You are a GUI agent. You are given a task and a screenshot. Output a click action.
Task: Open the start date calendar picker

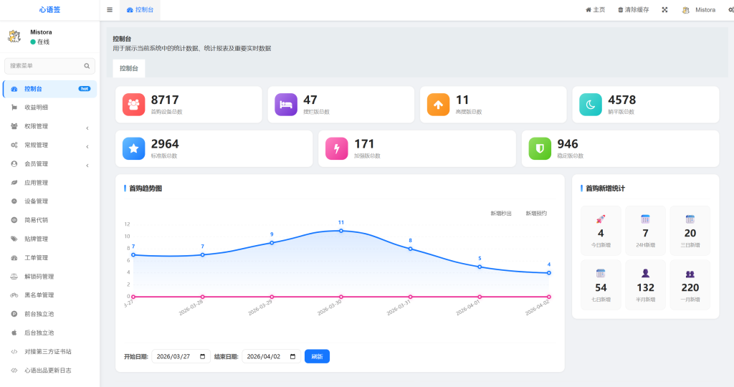[x=203, y=357]
